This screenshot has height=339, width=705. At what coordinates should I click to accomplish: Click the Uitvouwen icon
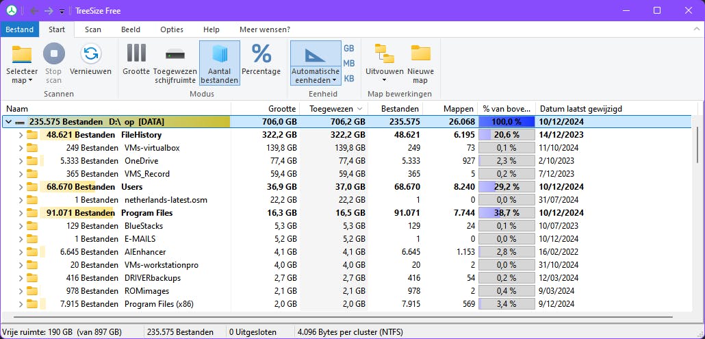tap(385, 53)
